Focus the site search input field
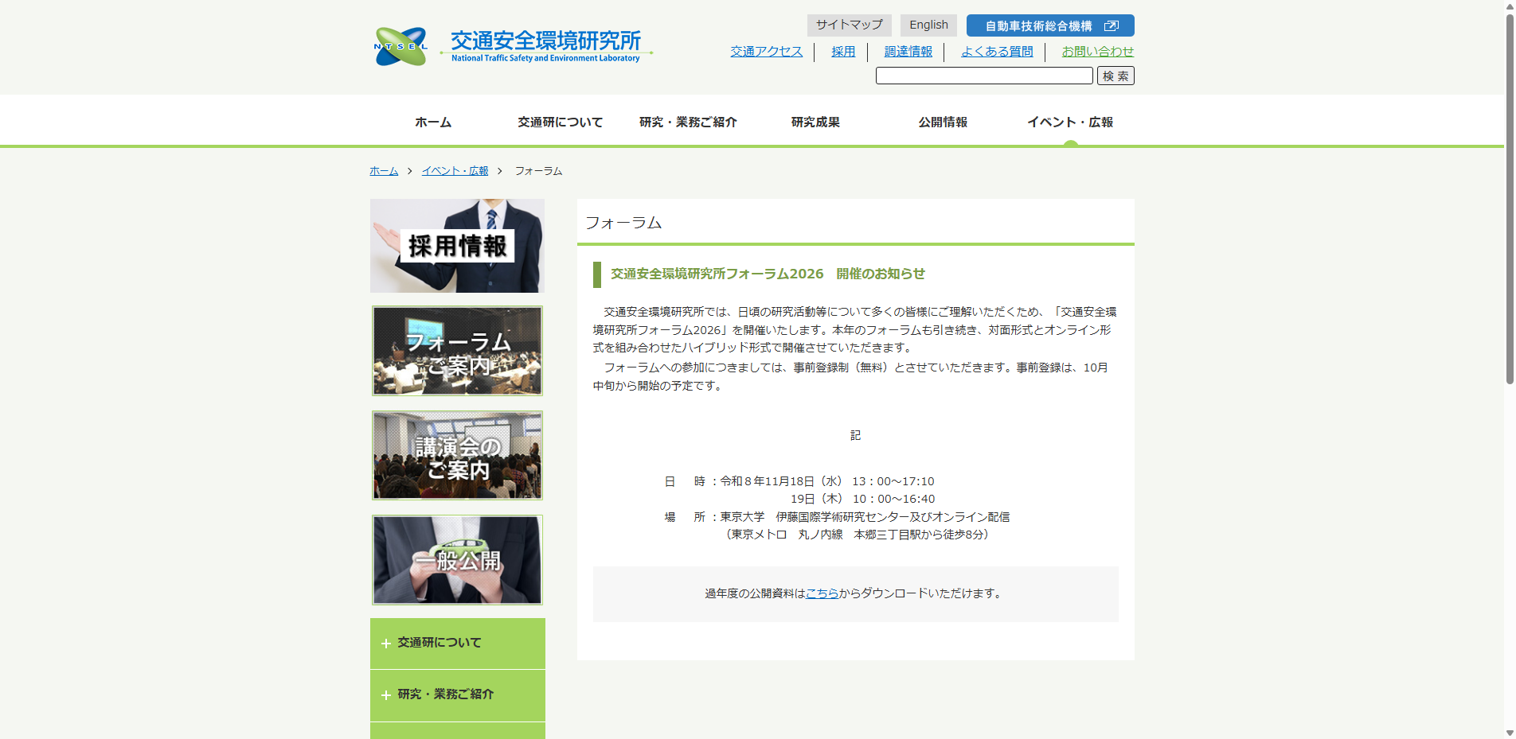The width and height of the screenshot is (1516, 739). pyautogui.click(x=984, y=76)
